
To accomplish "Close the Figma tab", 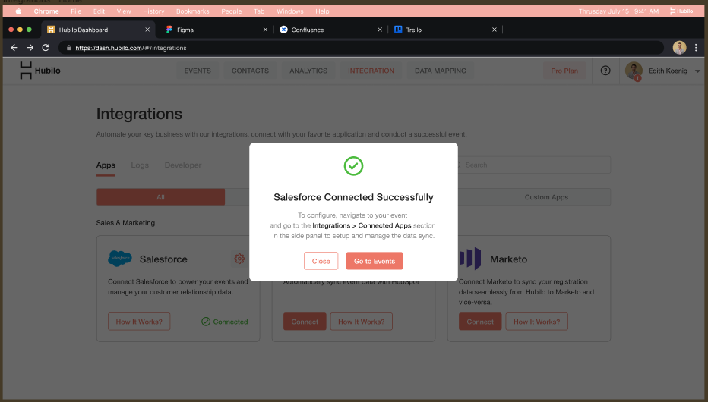I will [x=265, y=30].
